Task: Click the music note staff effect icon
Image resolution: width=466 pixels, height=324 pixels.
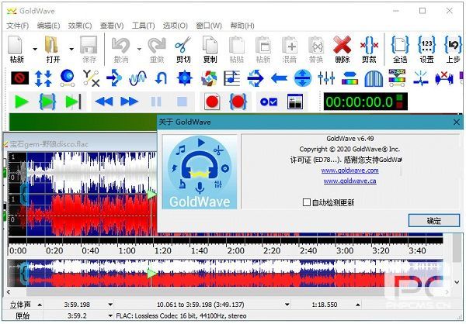Action: tap(231, 78)
